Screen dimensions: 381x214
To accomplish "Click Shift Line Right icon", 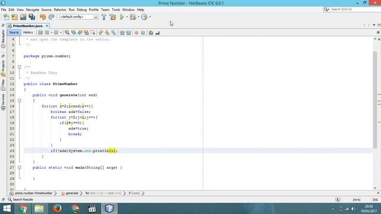I will tap(129, 33).
